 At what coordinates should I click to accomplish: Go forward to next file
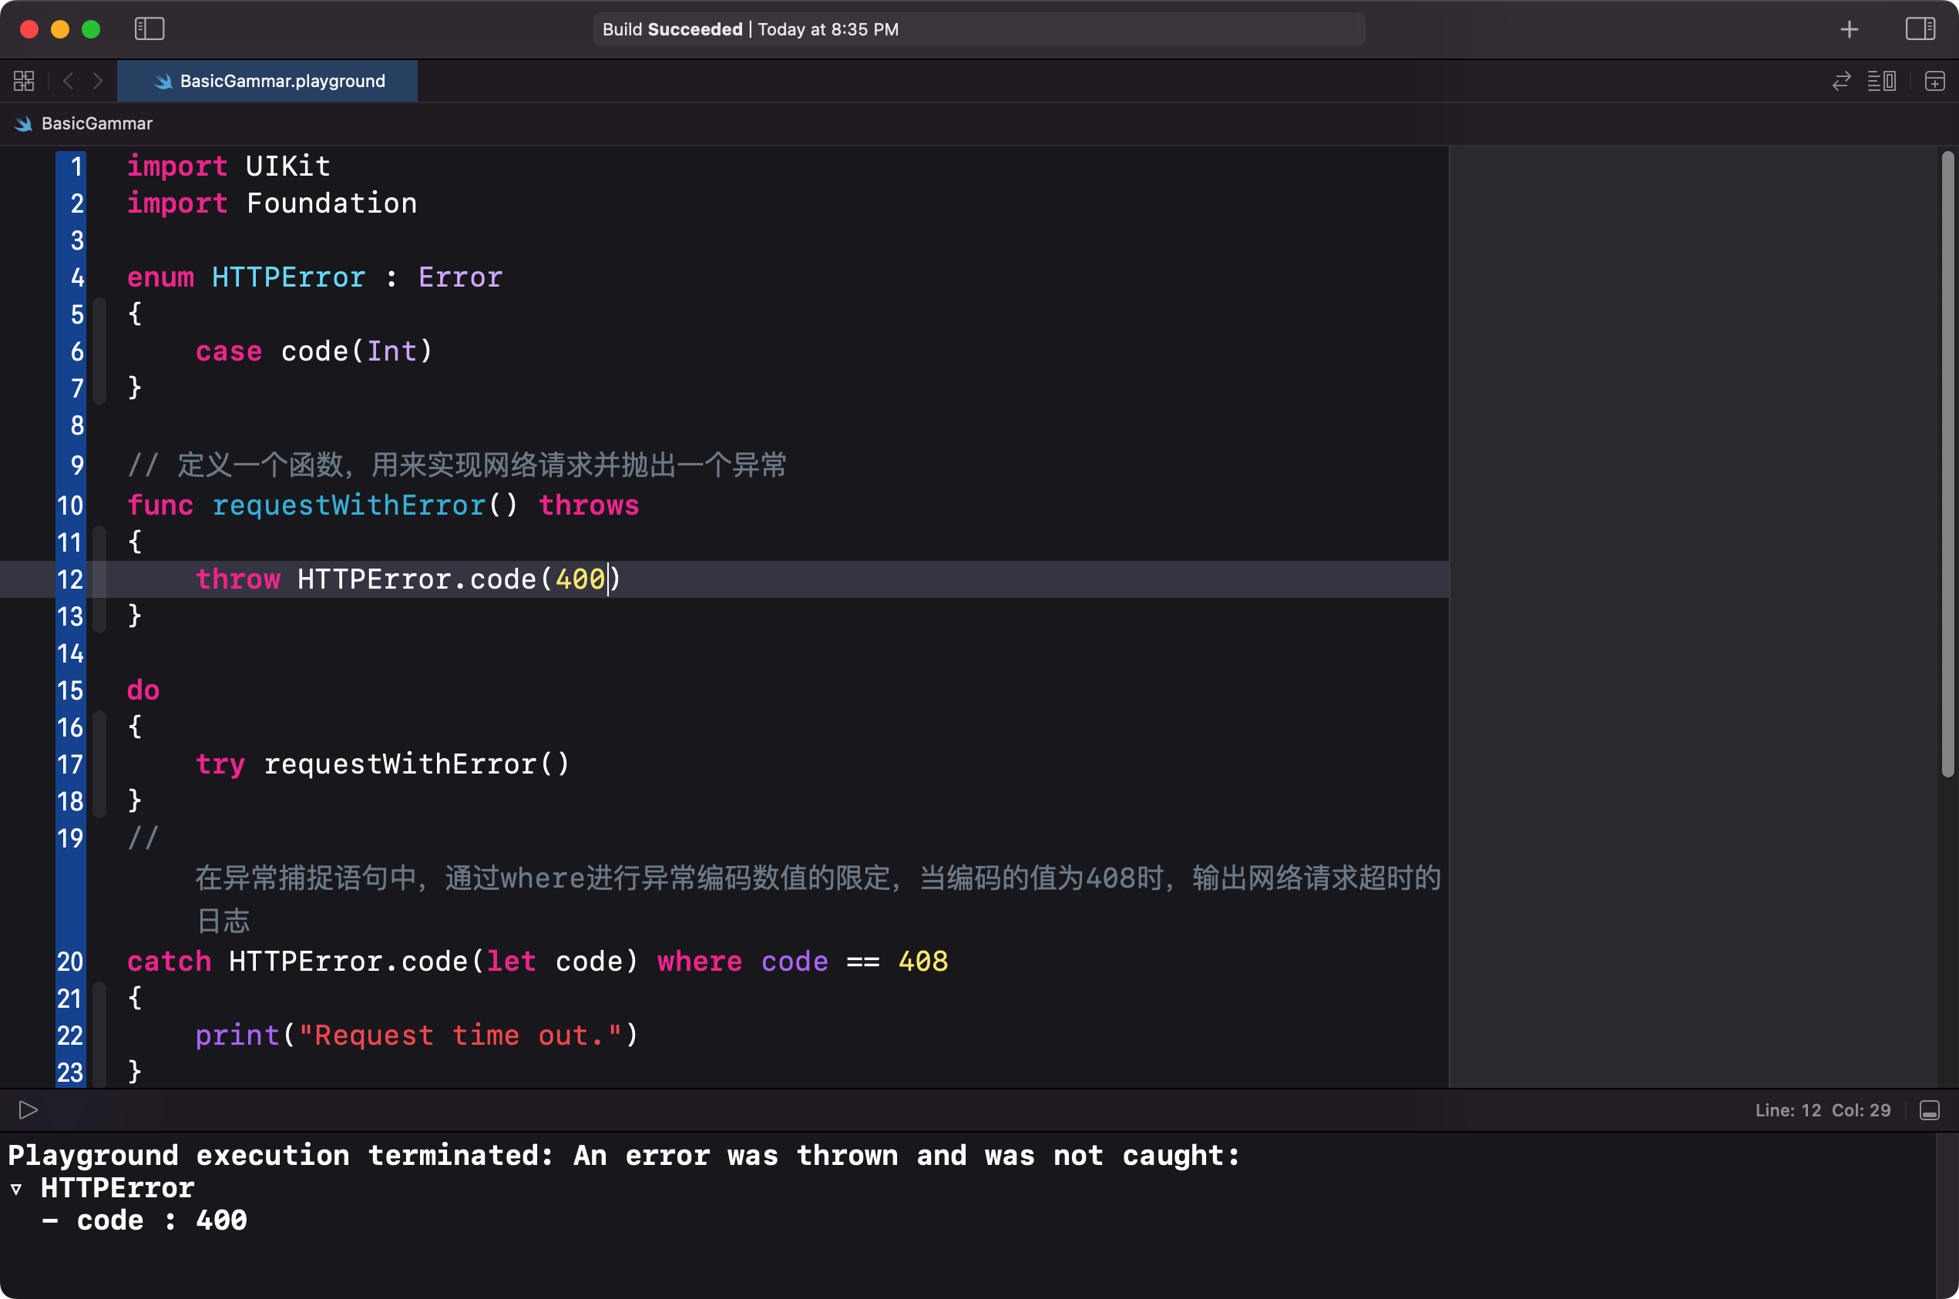pos(98,81)
